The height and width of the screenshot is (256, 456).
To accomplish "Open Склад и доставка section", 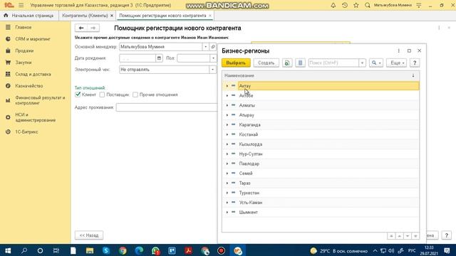I will [33, 74].
